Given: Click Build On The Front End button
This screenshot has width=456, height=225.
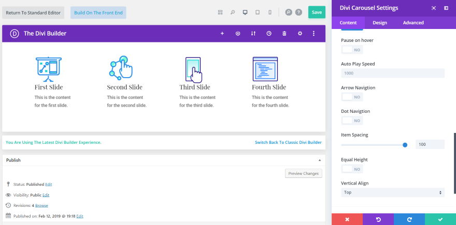Looking at the screenshot, I should click(98, 13).
